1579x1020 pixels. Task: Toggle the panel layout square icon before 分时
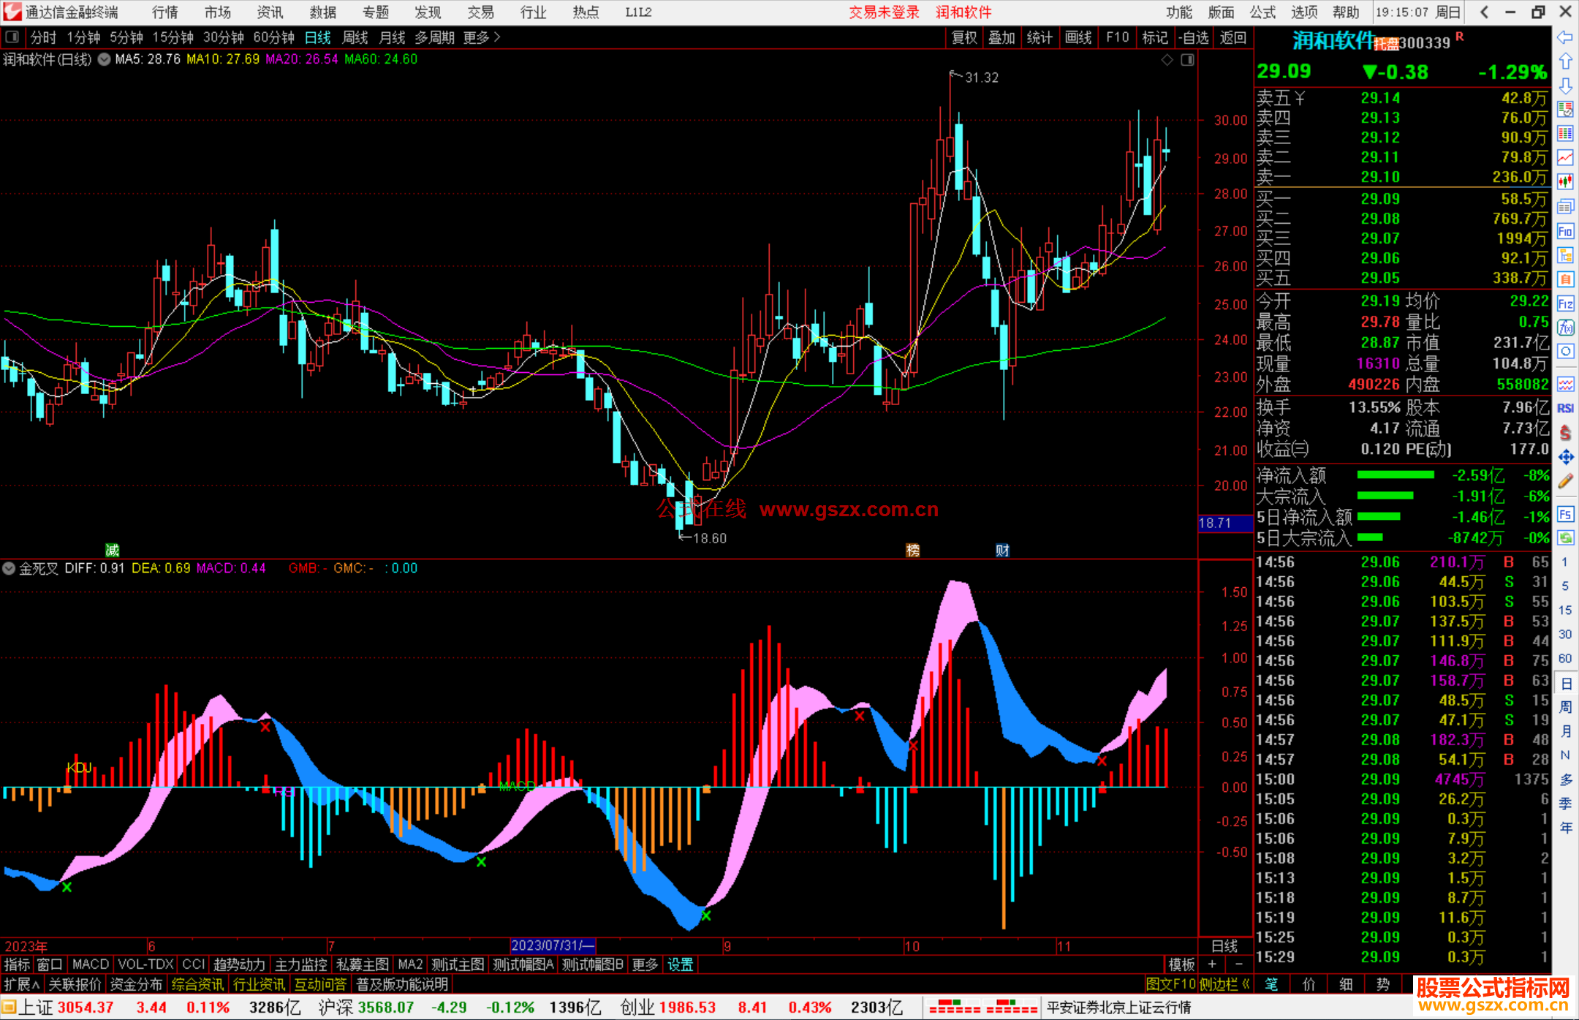12,37
